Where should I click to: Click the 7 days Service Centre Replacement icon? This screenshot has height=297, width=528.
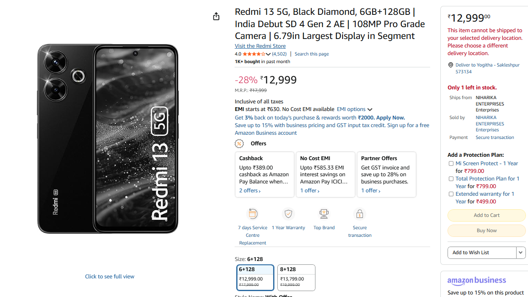click(253, 214)
